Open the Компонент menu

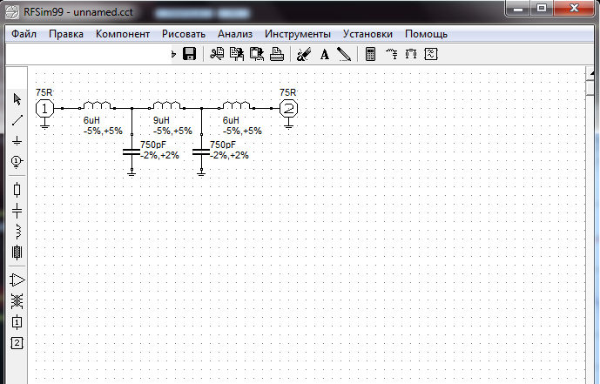pos(123,34)
